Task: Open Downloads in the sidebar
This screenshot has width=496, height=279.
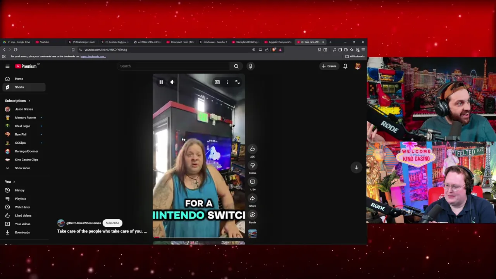Action: (x=23, y=232)
